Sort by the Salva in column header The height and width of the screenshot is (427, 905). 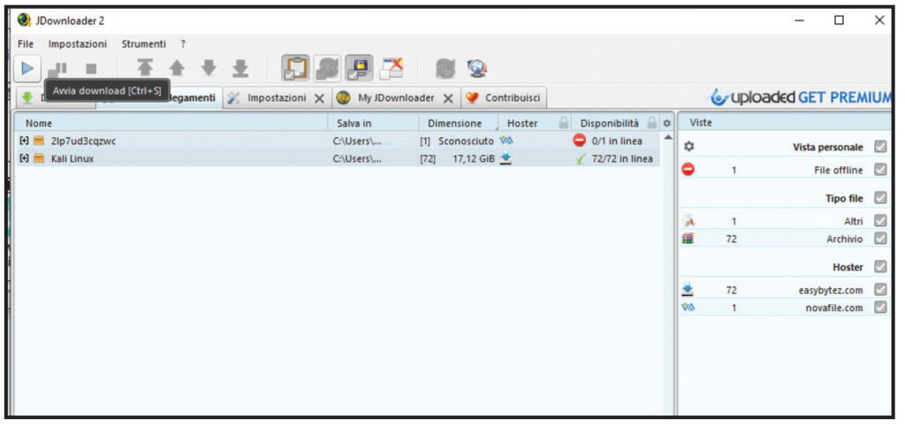click(374, 123)
